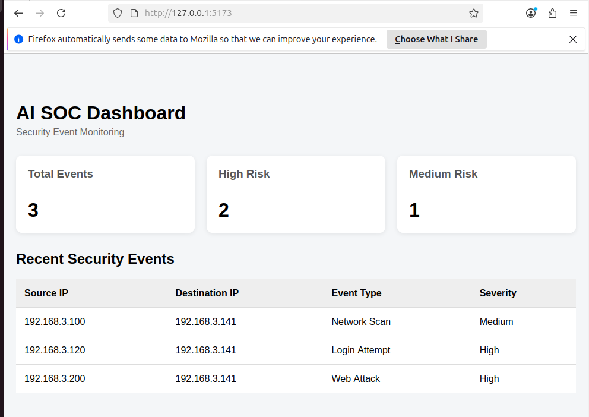Click the High severity of Login Attempt row
Screen dimensions: 589x417
[489, 350]
